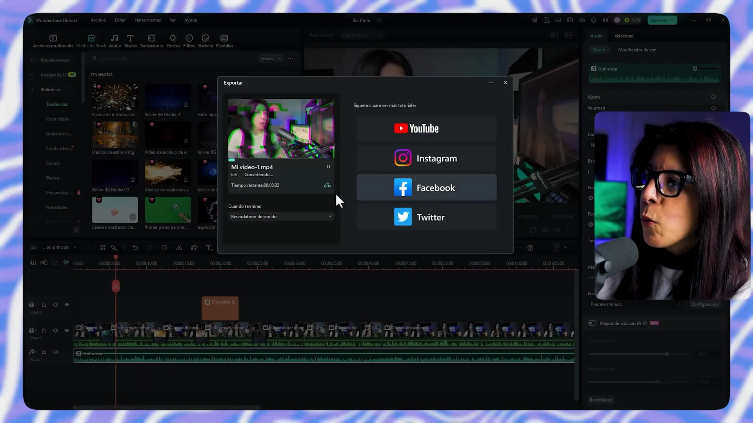Viewport: 753px width, 423px height.
Task: Open the Transiciones panel
Action: click(151, 41)
